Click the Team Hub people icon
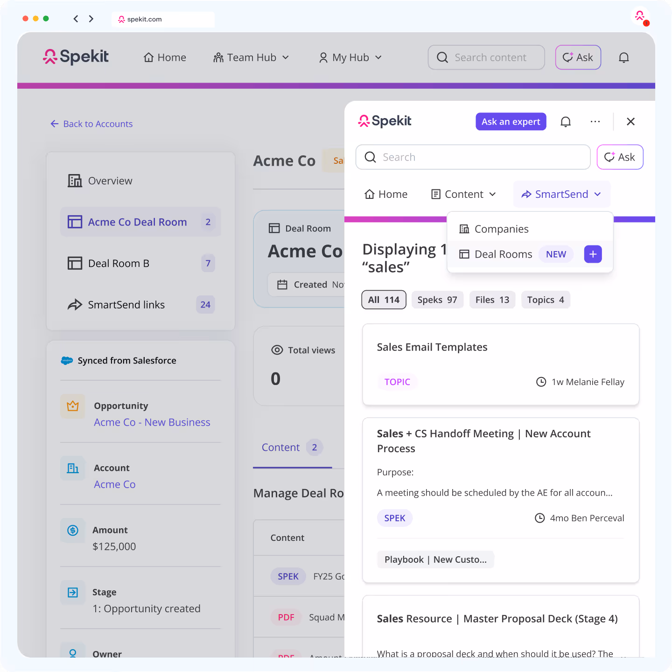The height and width of the screenshot is (672, 672). (218, 57)
